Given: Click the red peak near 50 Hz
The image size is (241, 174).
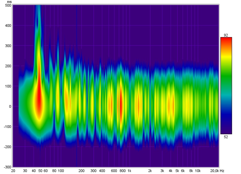Looking at the screenshot, I should click(39, 99).
